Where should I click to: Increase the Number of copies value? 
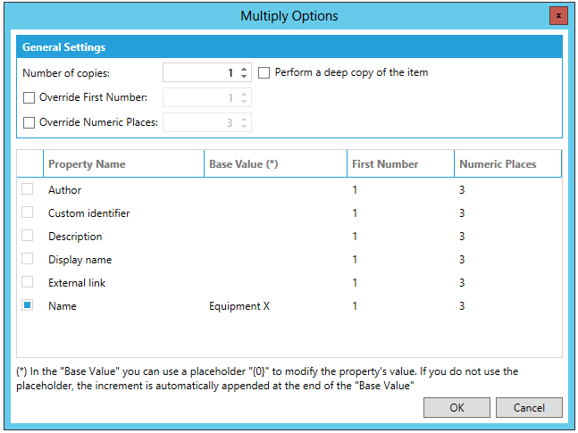(244, 69)
